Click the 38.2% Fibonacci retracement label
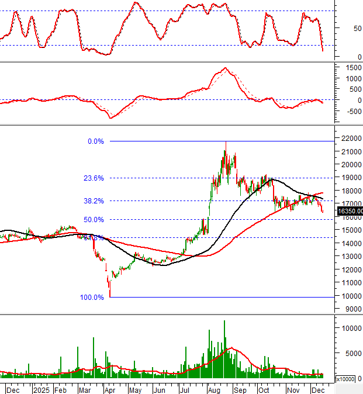Screen dimensions: 363x394 [94, 201]
